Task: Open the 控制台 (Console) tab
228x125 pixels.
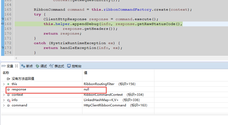Action: [x=74, y=66]
